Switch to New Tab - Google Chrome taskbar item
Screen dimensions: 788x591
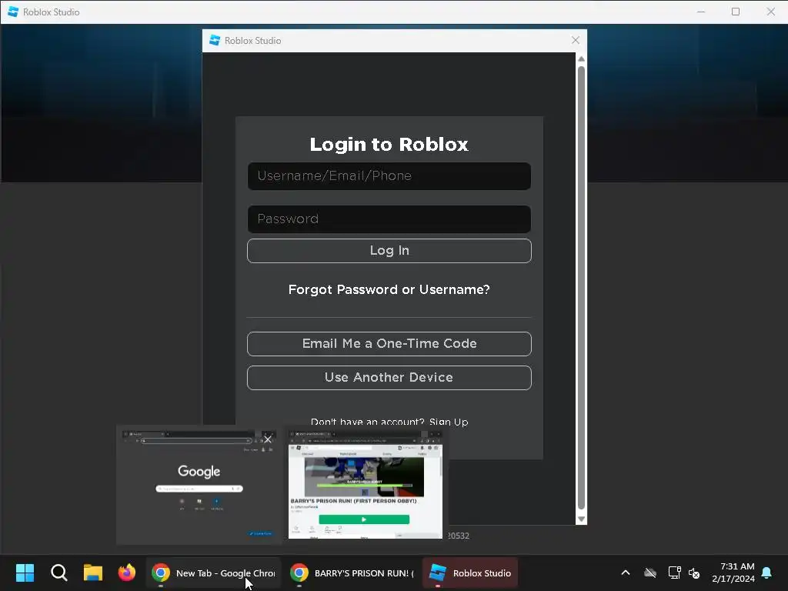(214, 573)
